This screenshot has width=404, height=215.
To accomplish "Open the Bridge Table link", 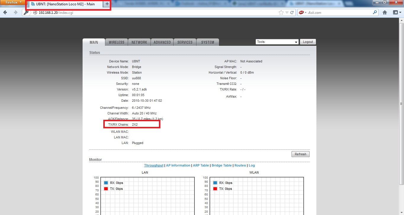I will (222, 165).
